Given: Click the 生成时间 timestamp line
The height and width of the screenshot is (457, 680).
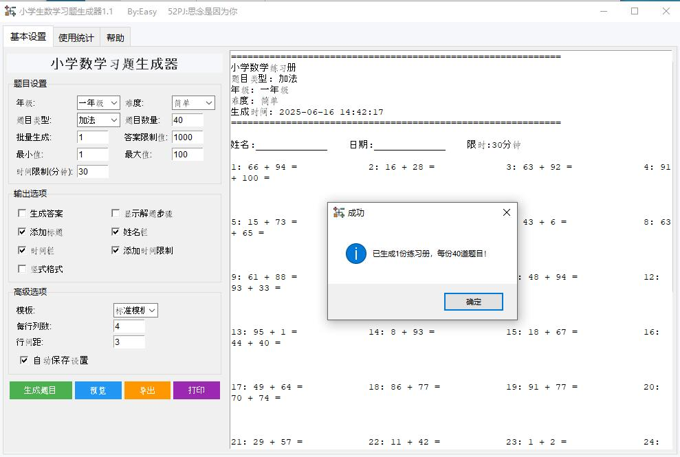Looking at the screenshot, I should (307, 112).
